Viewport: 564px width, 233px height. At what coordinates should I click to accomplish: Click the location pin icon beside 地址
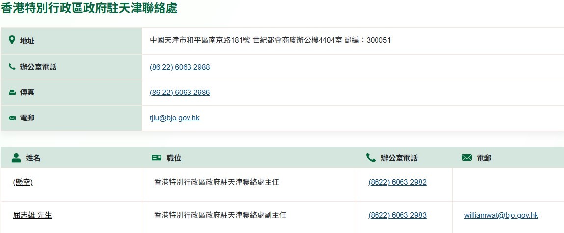click(x=12, y=40)
